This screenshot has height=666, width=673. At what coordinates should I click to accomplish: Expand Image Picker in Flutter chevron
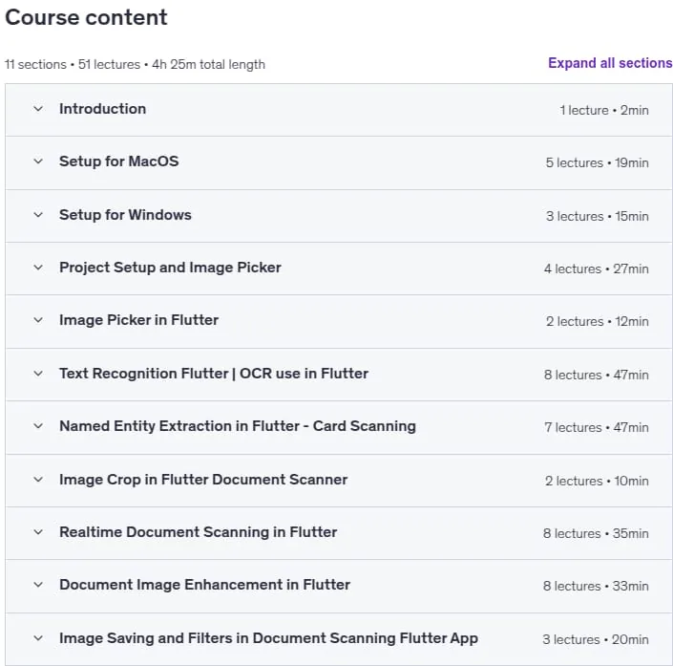tap(38, 320)
